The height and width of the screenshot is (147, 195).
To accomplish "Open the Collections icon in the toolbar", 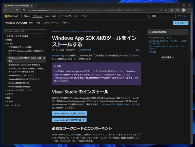I will coord(177,10).
